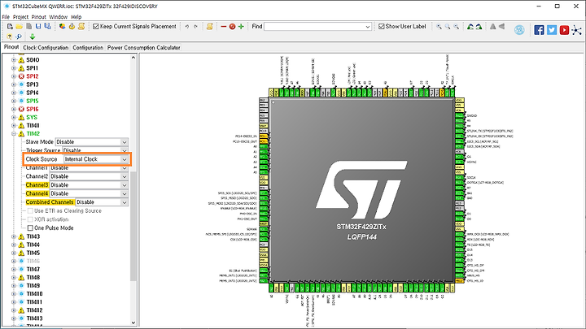
Task: Click the Redo arrow icon
Action: [x=195, y=27]
